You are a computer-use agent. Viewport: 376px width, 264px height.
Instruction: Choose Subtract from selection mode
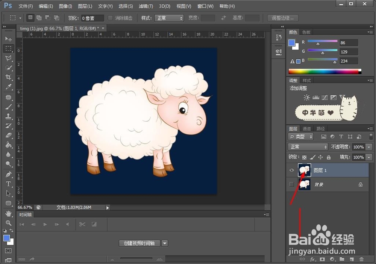tap(48, 18)
